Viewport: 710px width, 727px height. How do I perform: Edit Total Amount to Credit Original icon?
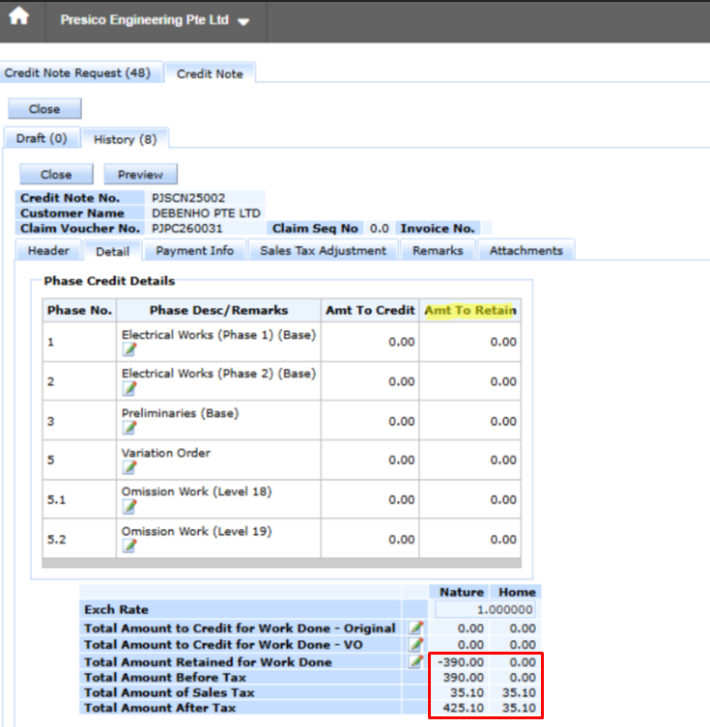(x=416, y=628)
